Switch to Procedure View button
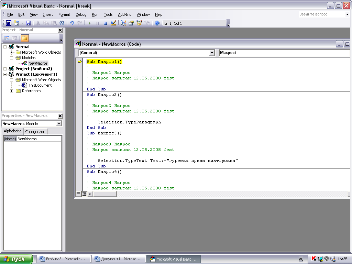This screenshot has width=352, height=264. 78,194
